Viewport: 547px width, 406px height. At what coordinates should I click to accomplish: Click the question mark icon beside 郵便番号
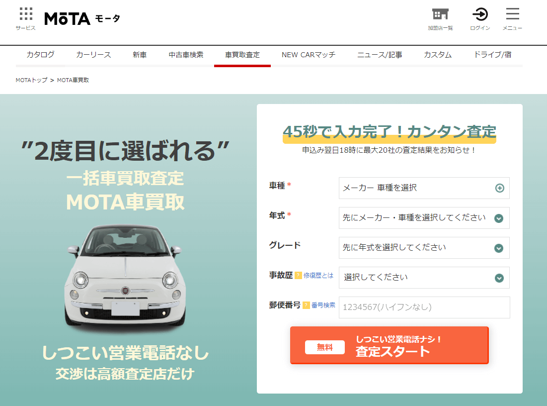coord(306,305)
